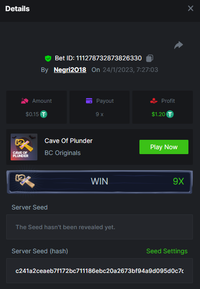The width and height of the screenshot is (200, 289).
Task: Click the Tether coin beside $0.15
Action: (44, 114)
